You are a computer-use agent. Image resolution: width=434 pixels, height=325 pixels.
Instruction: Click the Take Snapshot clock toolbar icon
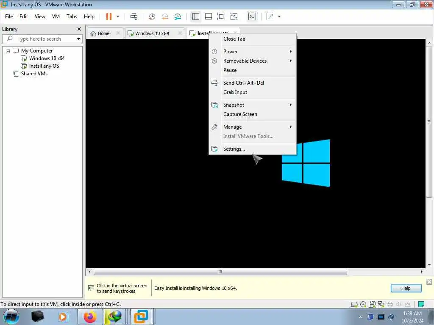point(152,17)
